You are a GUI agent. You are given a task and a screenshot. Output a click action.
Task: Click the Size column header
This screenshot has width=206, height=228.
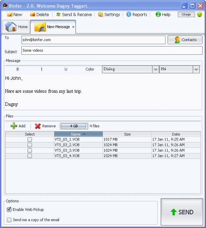[127, 134]
